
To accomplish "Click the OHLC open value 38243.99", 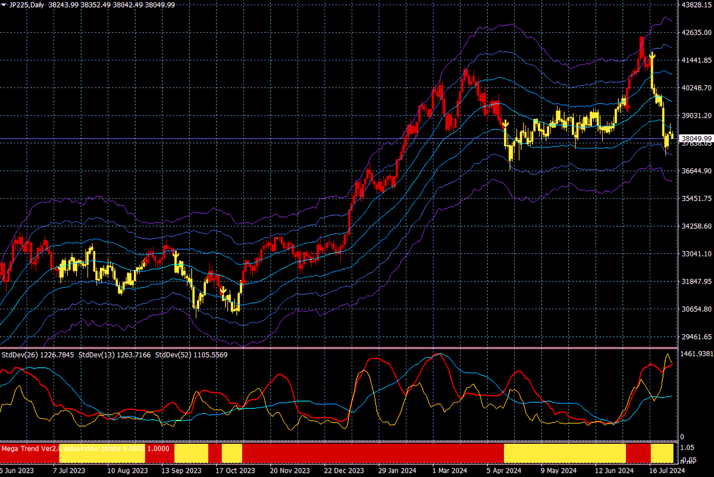I will coord(62,4).
